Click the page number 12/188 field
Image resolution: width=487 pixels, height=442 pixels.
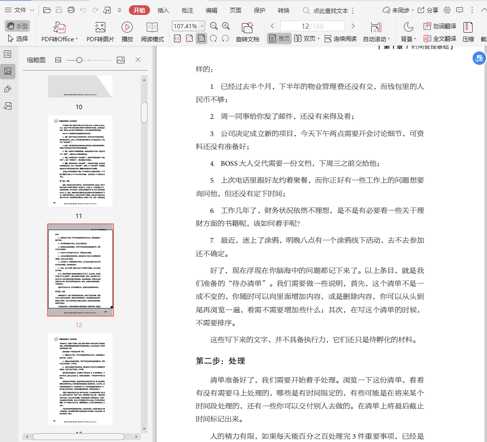(312, 26)
